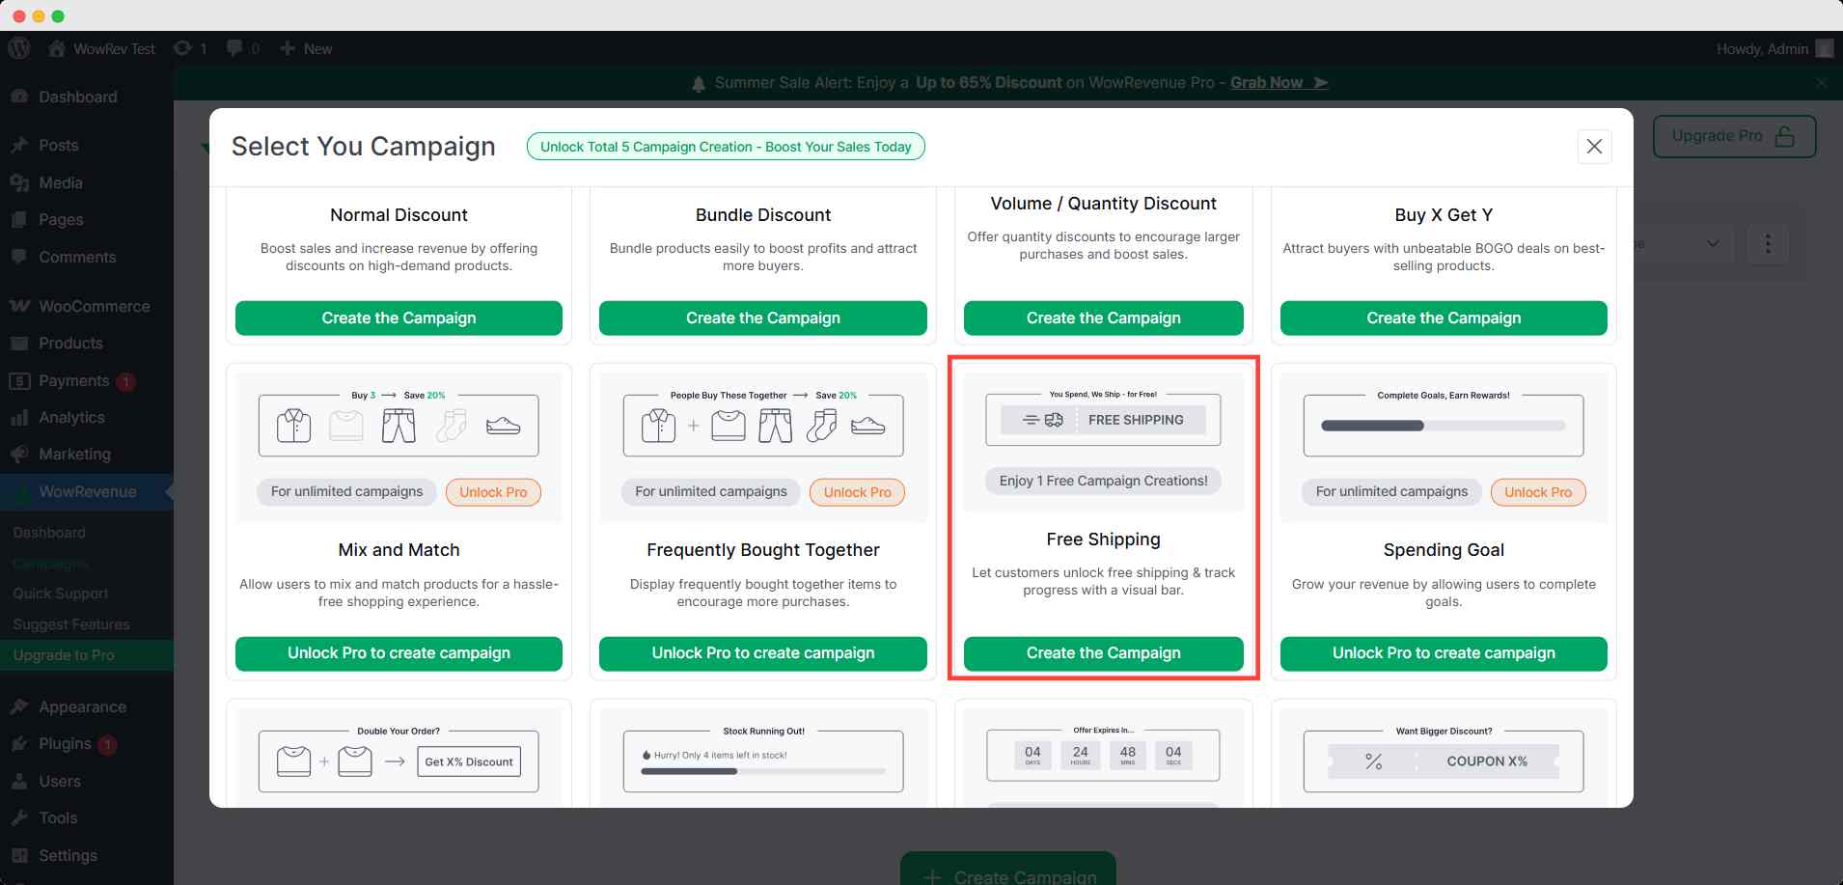The height and width of the screenshot is (885, 1843).
Task: Click the Payments notification badge
Action: pyautogui.click(x=125, y=381)
